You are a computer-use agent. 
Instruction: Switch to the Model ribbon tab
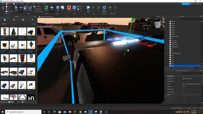point(28,4)
